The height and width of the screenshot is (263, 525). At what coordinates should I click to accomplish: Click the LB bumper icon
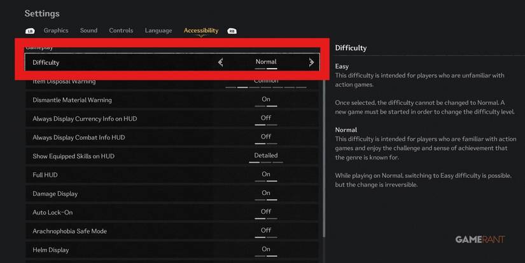pos(30,31)
